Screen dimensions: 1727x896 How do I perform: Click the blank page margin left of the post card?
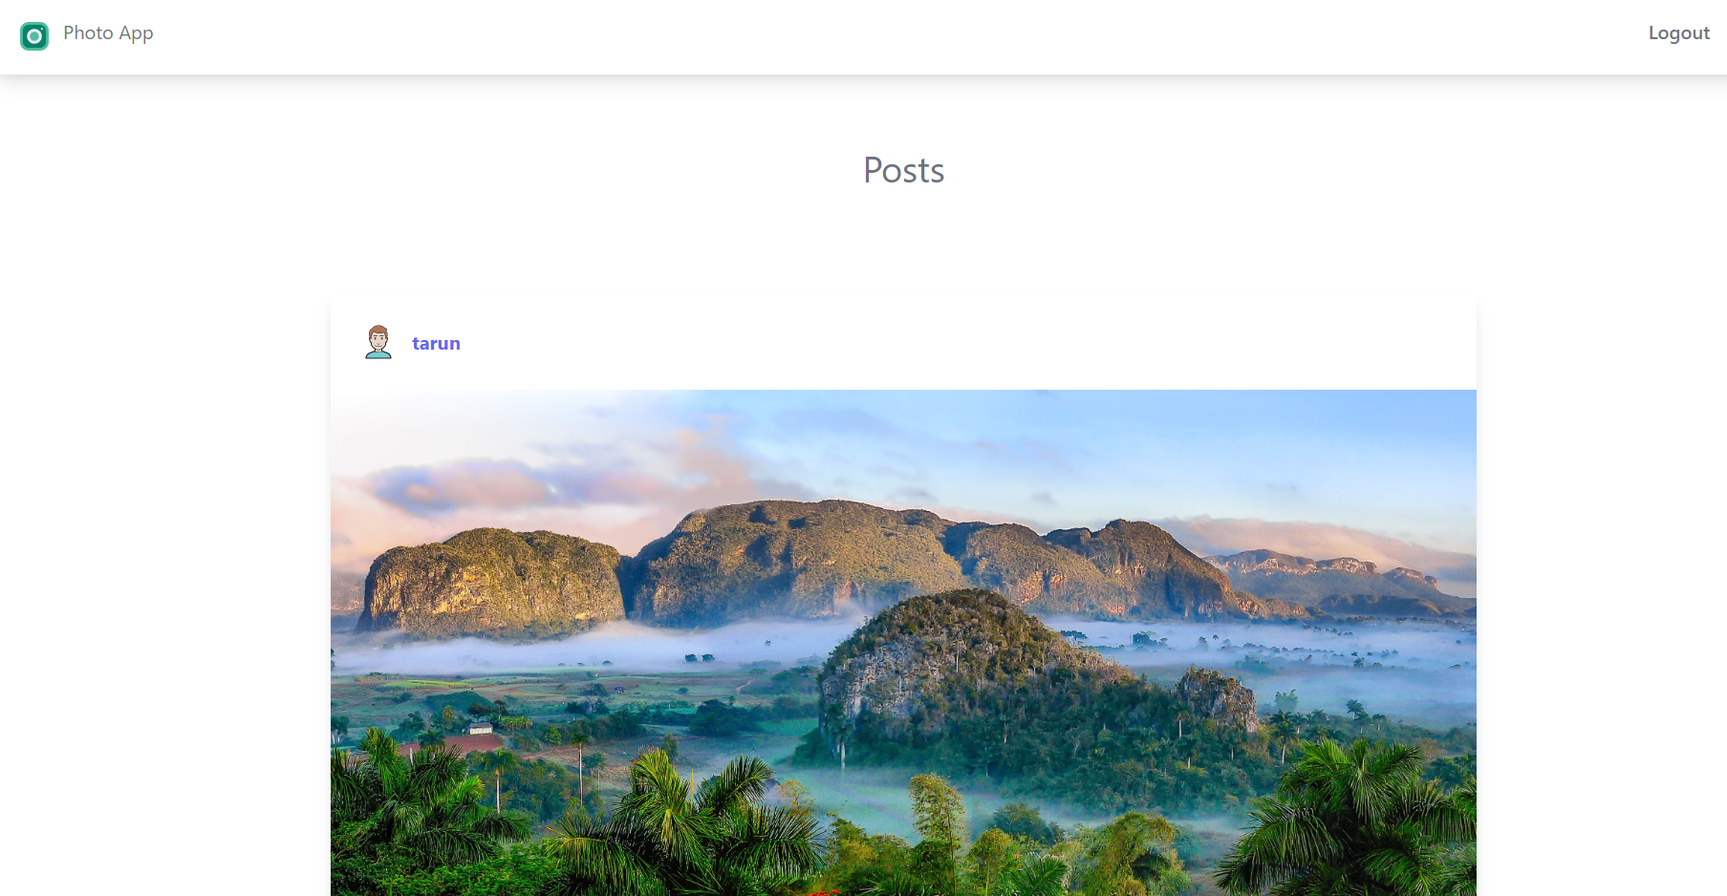tap(164, 592)
